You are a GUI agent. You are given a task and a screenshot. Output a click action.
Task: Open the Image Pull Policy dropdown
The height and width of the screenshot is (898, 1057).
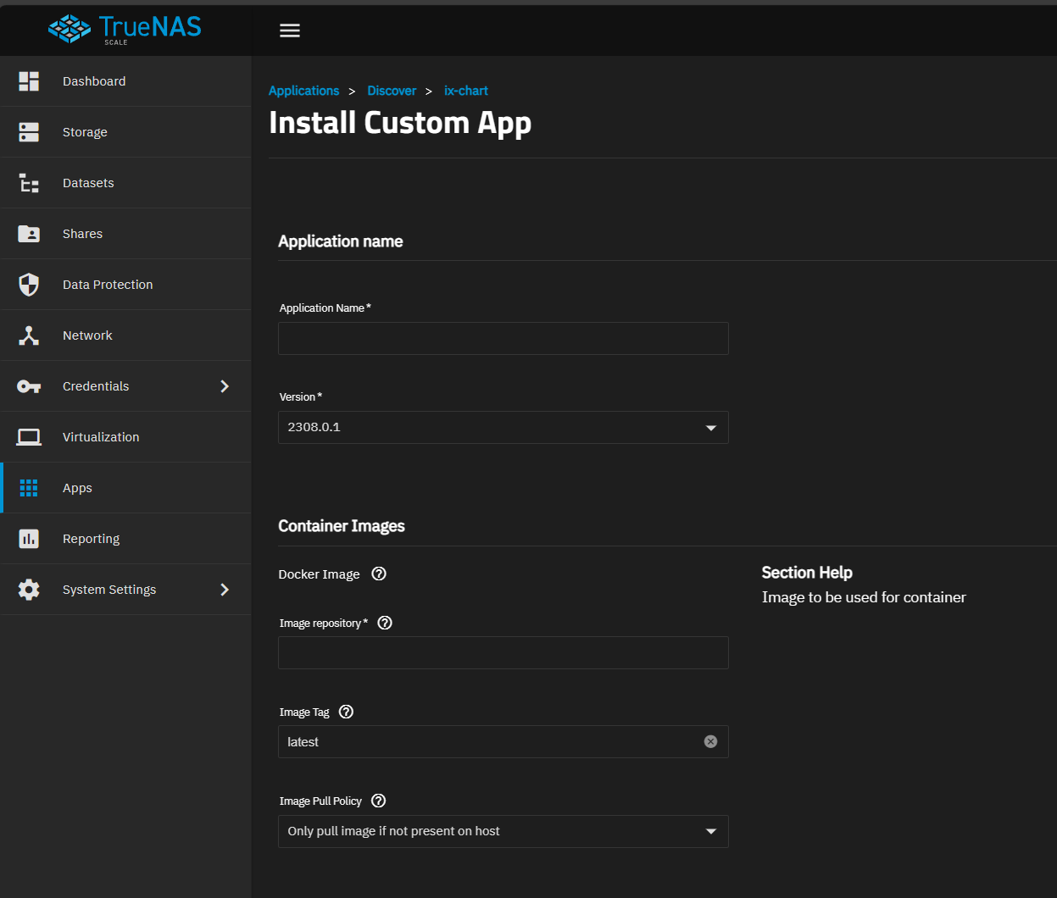click(503, 831)
